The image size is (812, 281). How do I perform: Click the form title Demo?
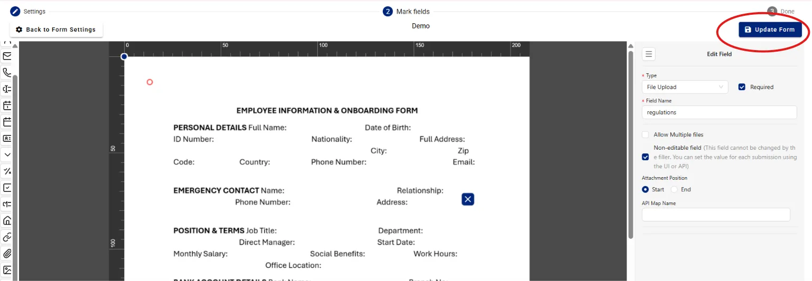pyautogui.click(x=421, y=26)
